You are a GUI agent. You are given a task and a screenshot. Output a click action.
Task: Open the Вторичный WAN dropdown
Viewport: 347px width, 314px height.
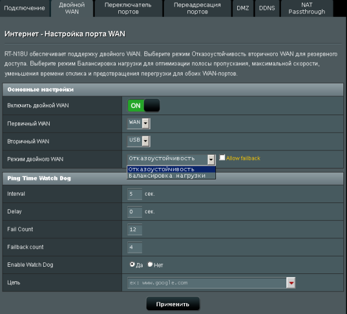[138, 141]
